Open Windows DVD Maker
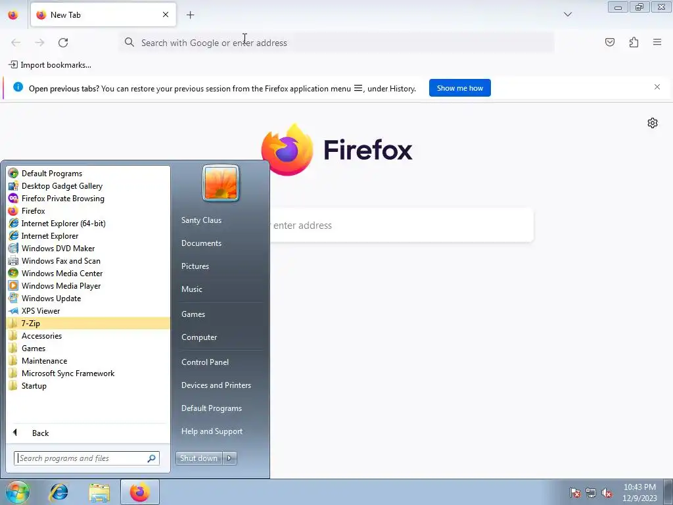This screenshot has width=673, height=505. (x=88, y=248)
